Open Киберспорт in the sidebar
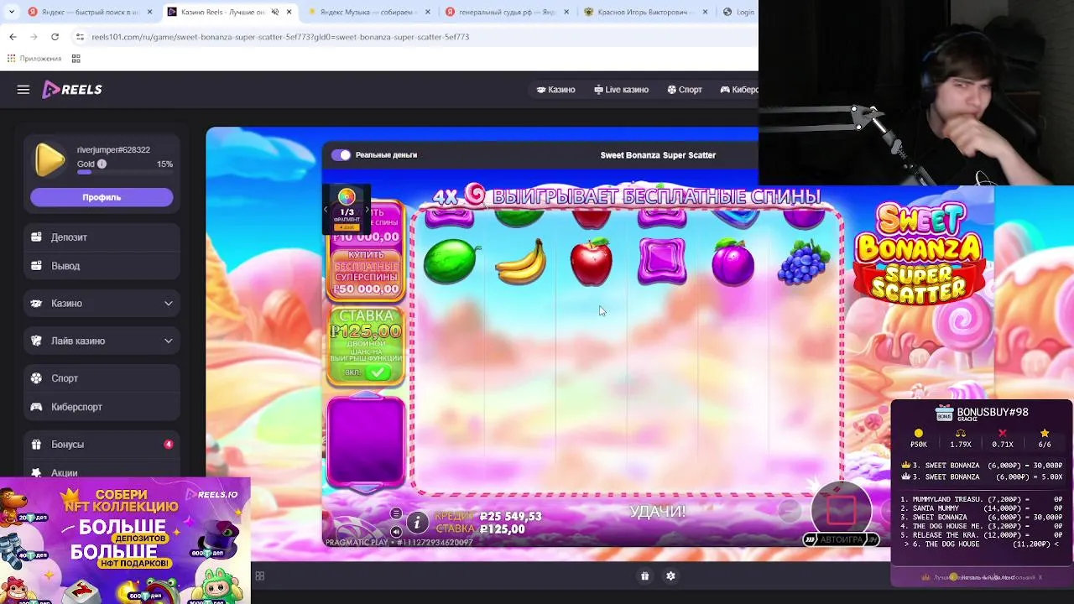Screen dimensions: 1074x604 [x=102, y=407]
